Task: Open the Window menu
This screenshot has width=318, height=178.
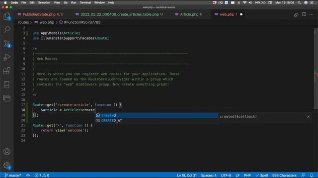Action: pos(99,2)
